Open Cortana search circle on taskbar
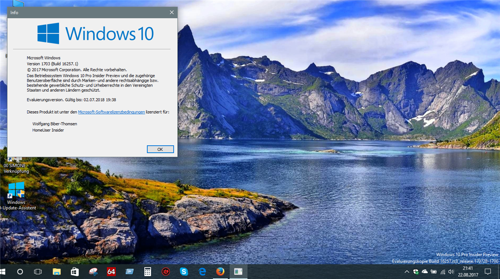Image resolution: width=500 pixels, height=279 pixels. pyautogui.click(x=20, y=272)
